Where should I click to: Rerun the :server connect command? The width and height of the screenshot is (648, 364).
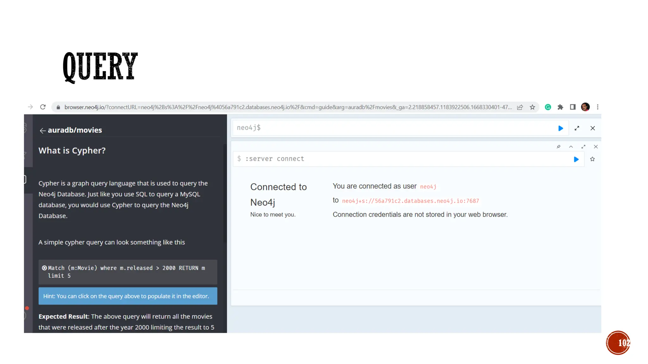point(576,159)
